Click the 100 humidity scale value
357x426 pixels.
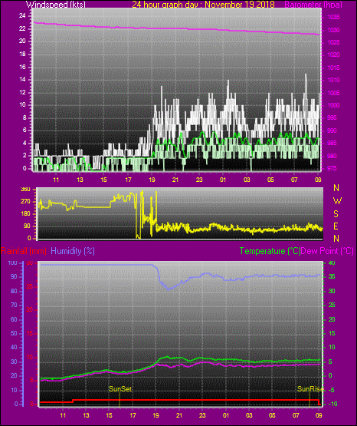[x=12, y=263]
